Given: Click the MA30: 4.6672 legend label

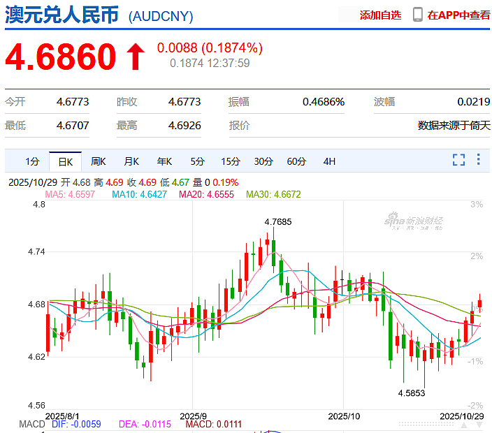Looking at the screenshot, I should tap(273, 194).
